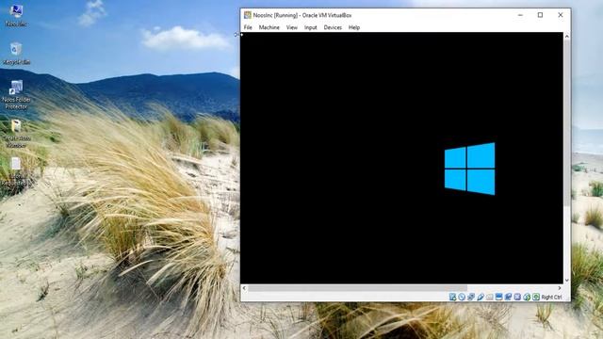603x339 pixels.
Task: Click the virtualization features status icon
Action: tap(517, 297)
